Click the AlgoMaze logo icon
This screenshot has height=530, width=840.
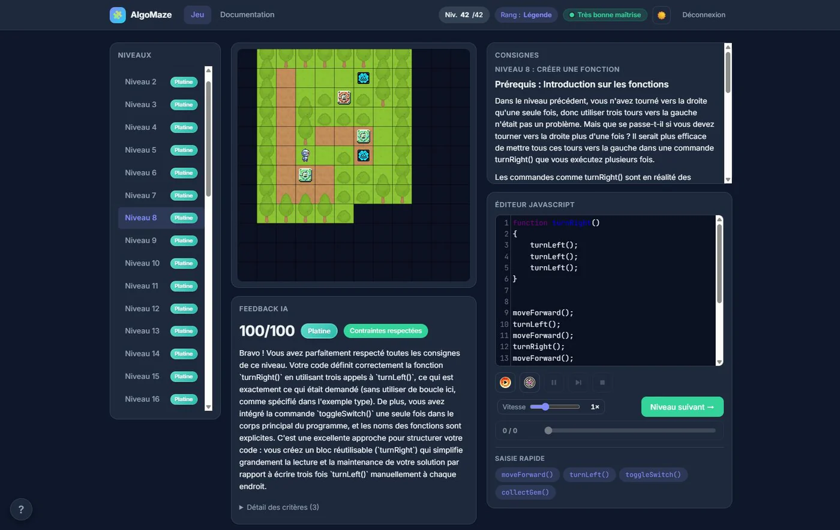[118, 15]
